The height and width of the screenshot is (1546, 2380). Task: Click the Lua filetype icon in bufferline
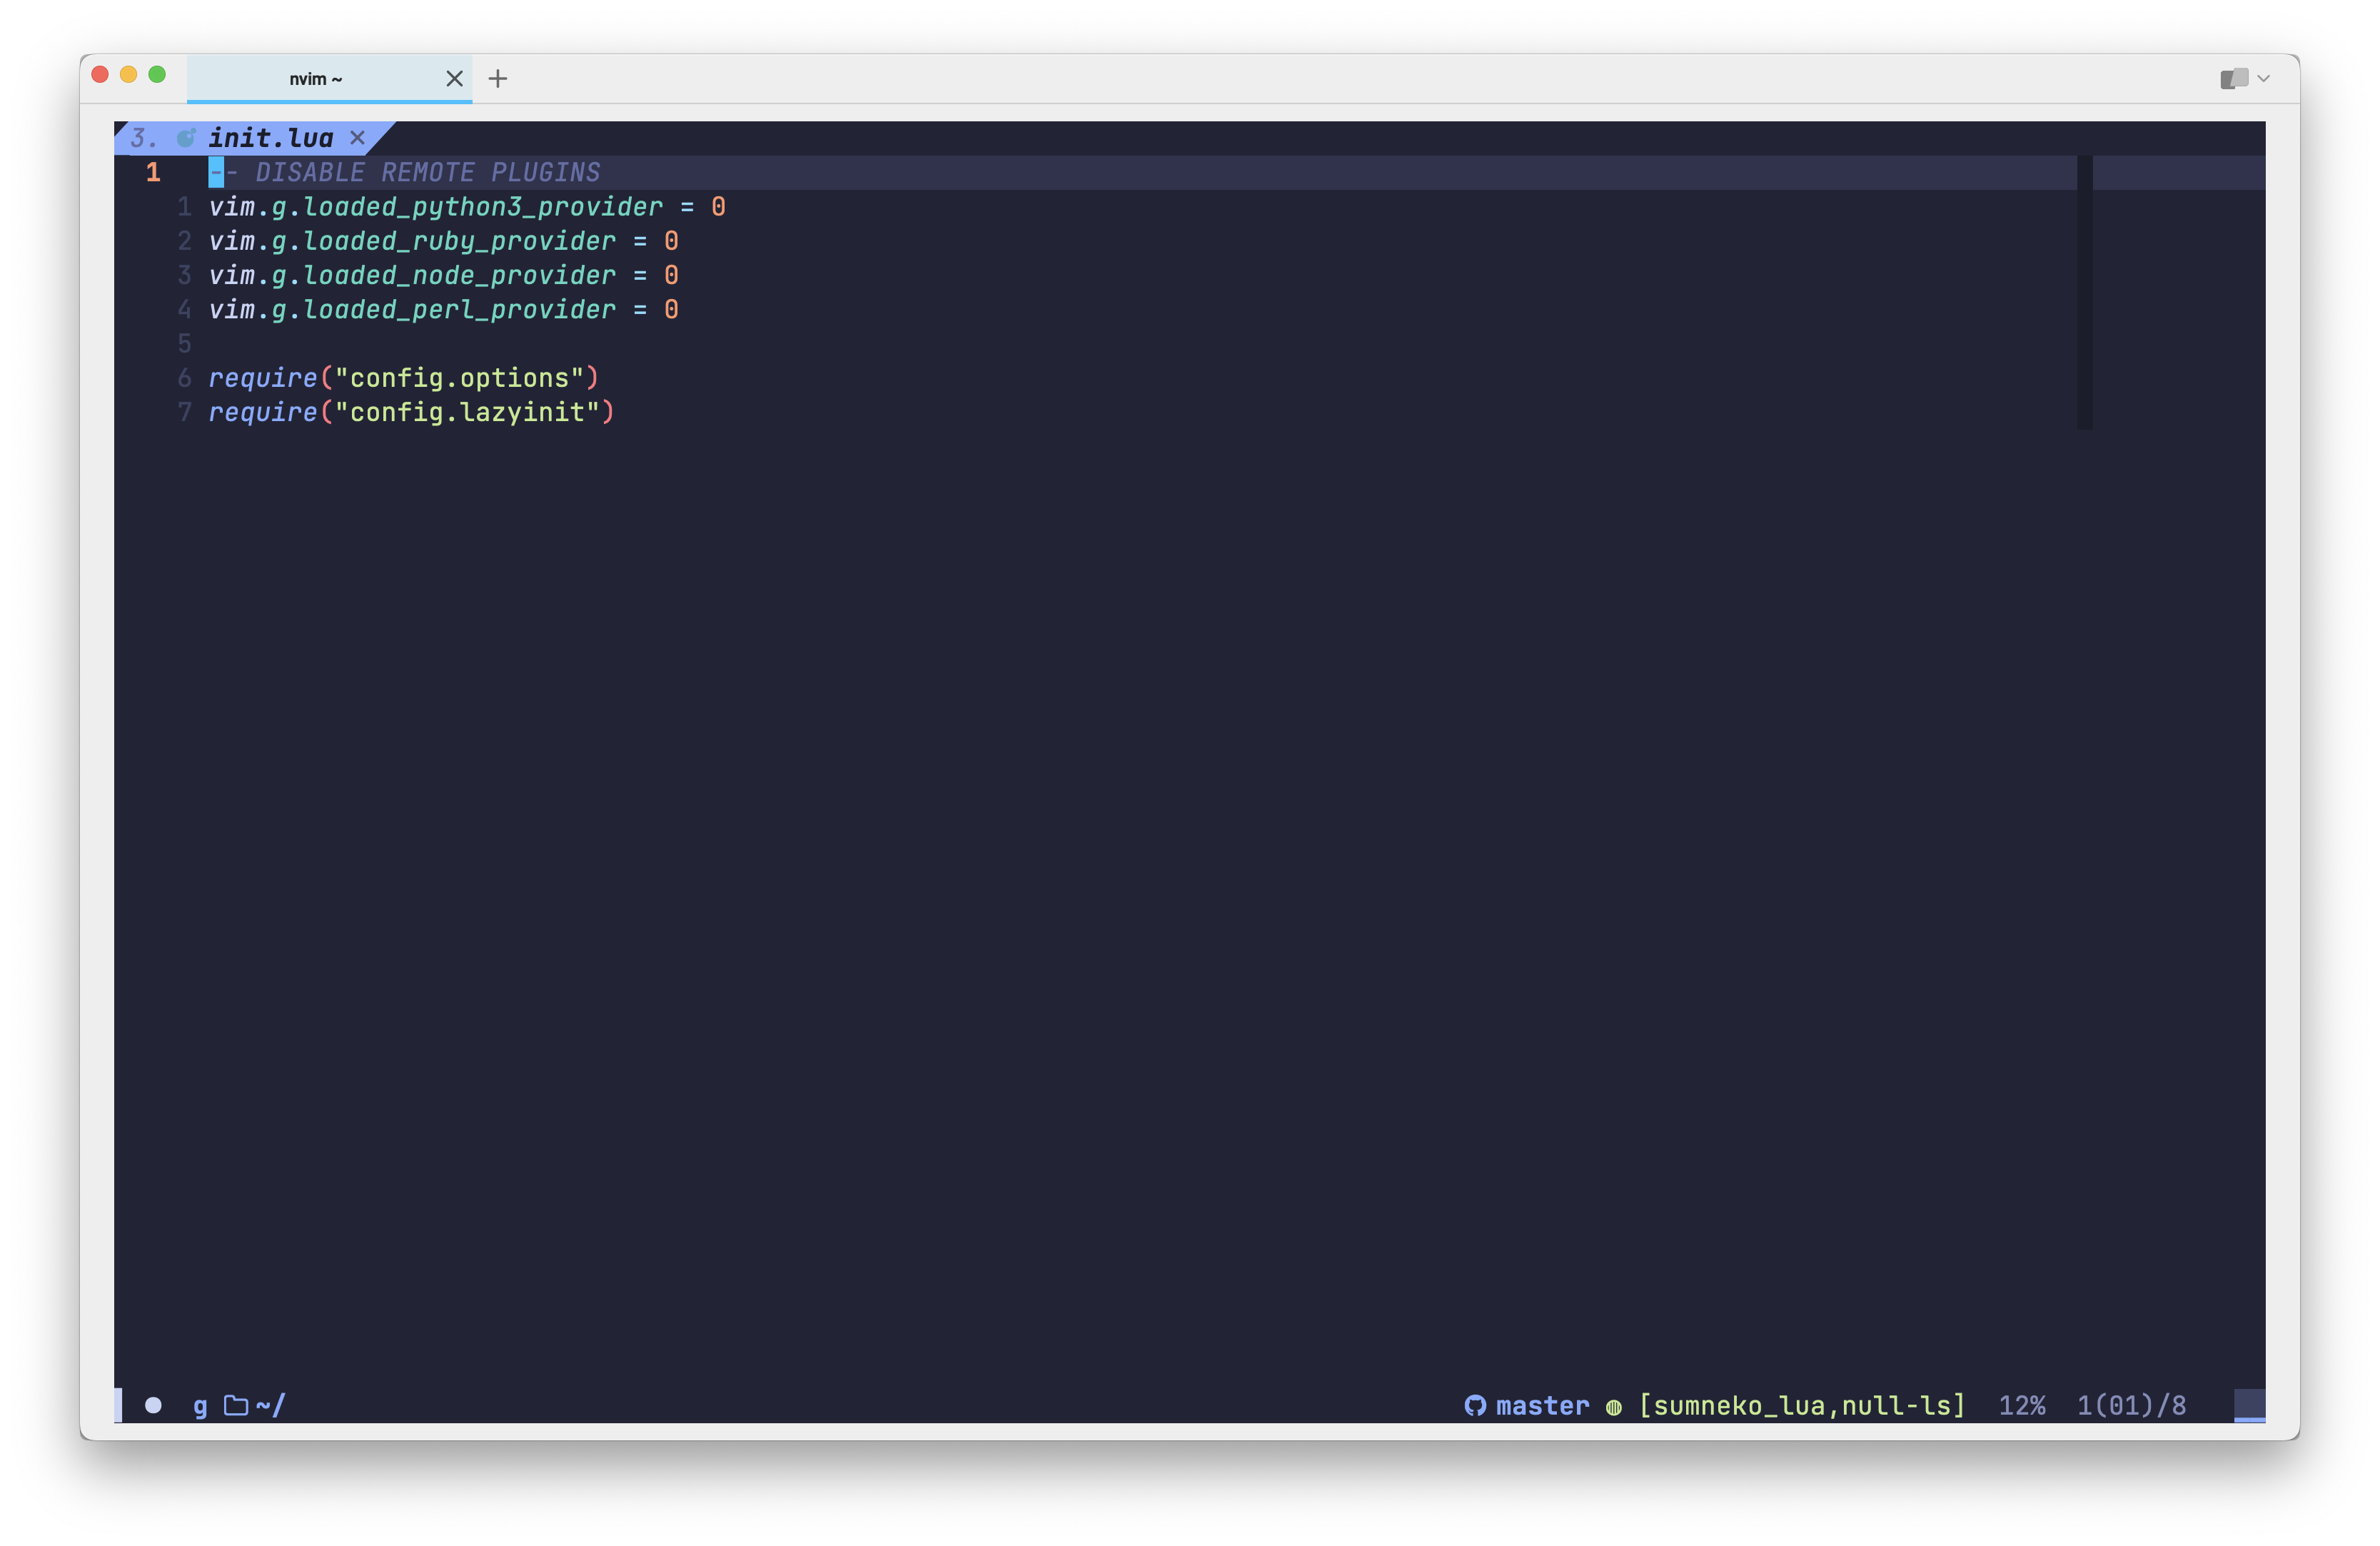188,138
